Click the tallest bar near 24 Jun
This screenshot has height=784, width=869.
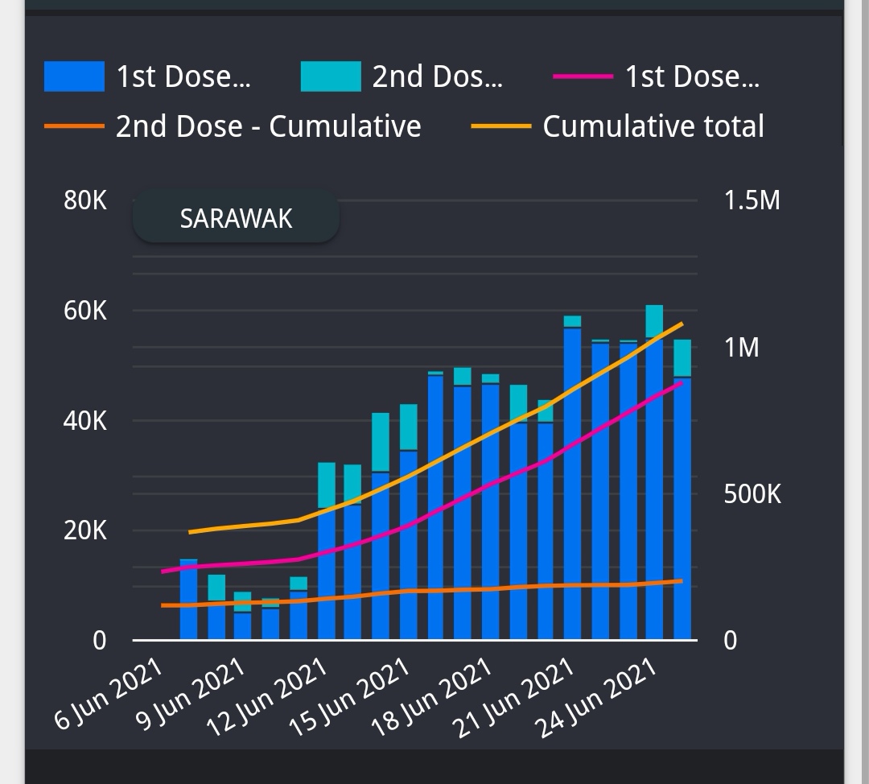[654, 472]
